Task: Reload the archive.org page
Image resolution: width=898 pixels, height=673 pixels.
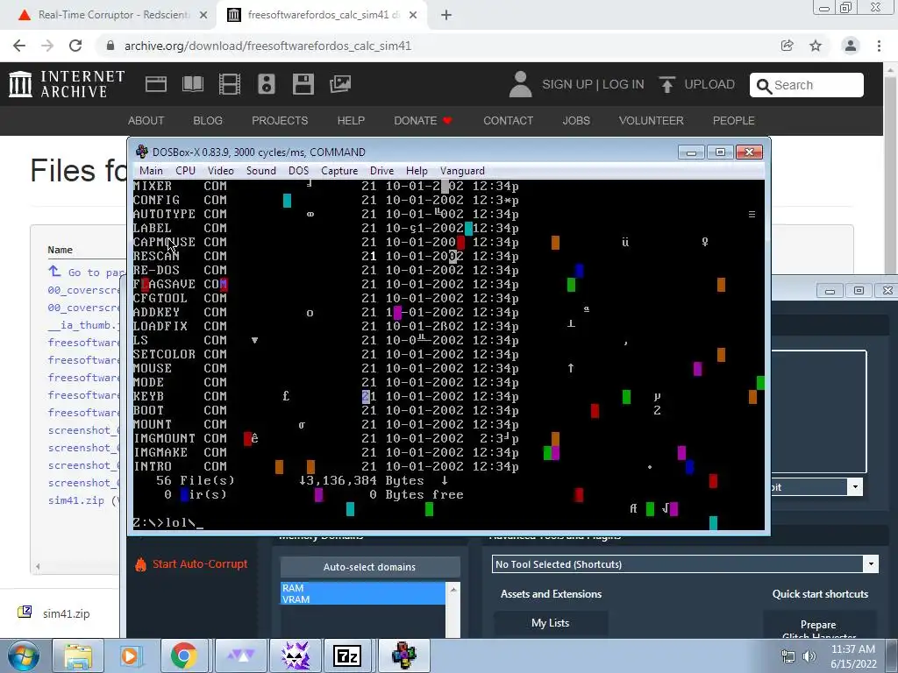Action: click(75, 46)
